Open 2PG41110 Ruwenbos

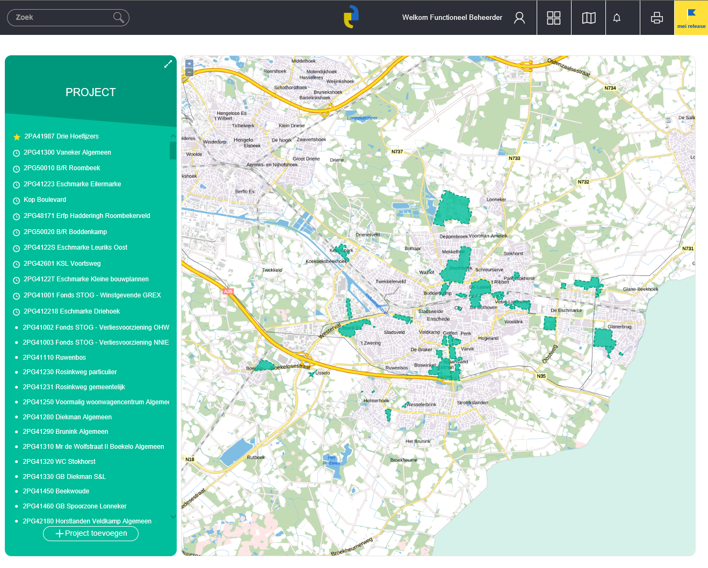point(54,358)
